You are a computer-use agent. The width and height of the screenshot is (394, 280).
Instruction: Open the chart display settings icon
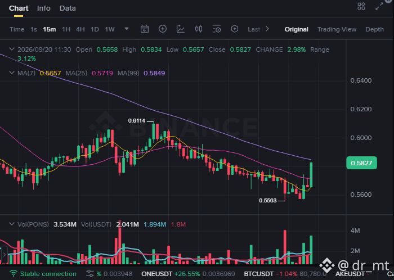(217, 29)
